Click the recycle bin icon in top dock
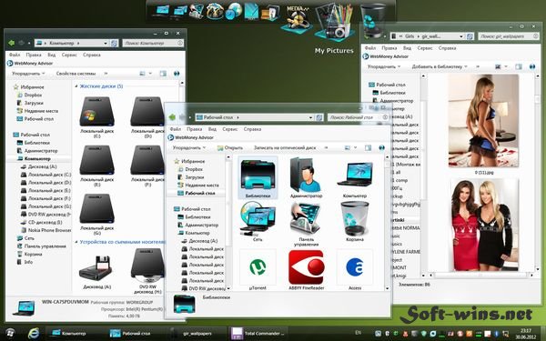Viewport: 546px width, 341px height. click(x=373, y=20)
